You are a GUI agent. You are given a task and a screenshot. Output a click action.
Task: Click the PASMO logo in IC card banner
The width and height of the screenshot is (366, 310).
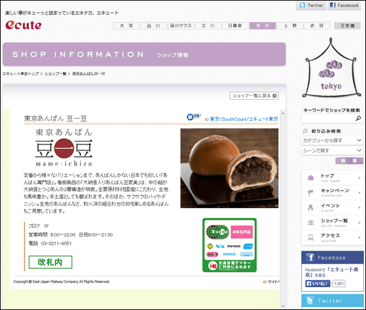(x=242, y=232)
